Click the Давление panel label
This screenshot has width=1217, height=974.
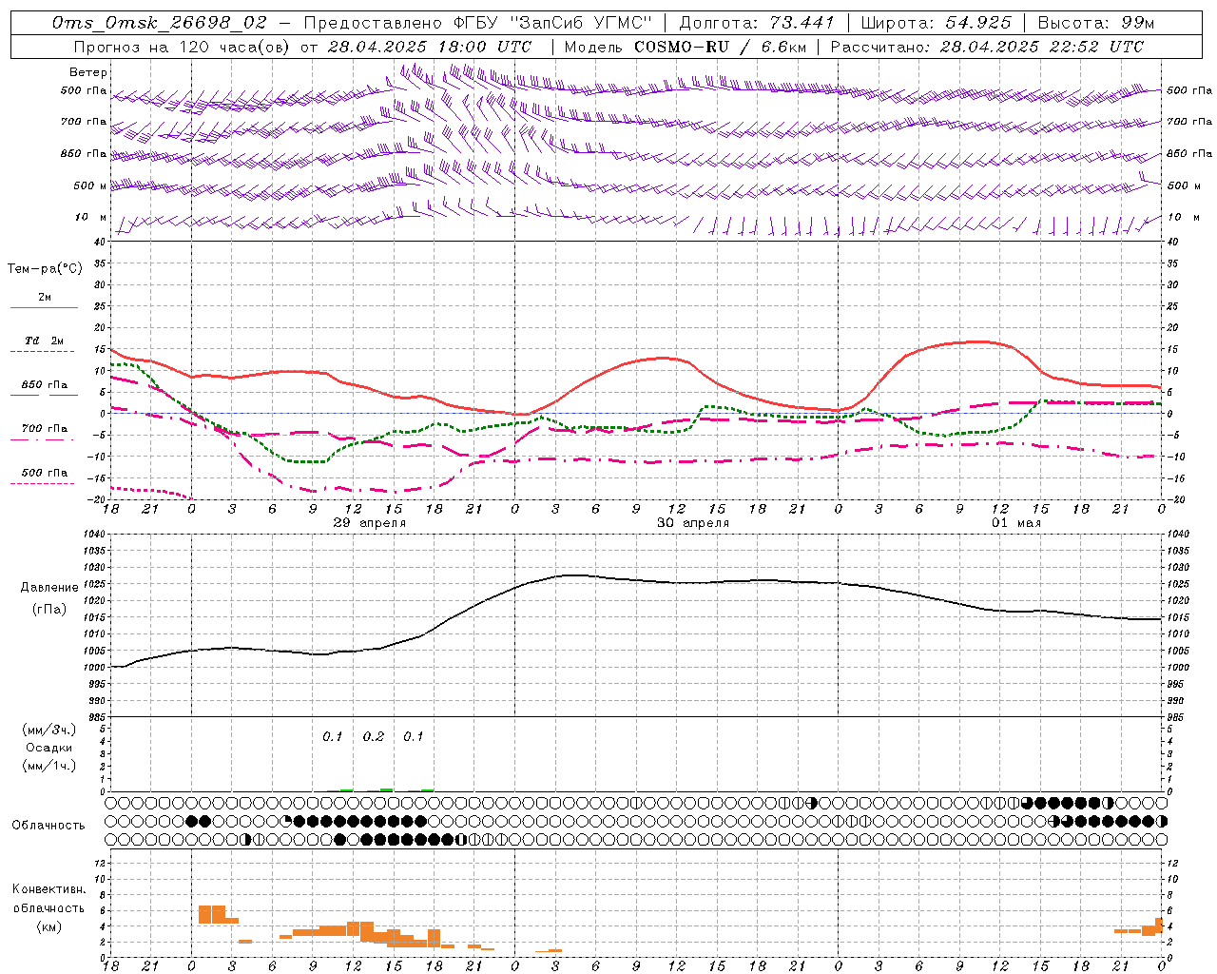(49, 588)
